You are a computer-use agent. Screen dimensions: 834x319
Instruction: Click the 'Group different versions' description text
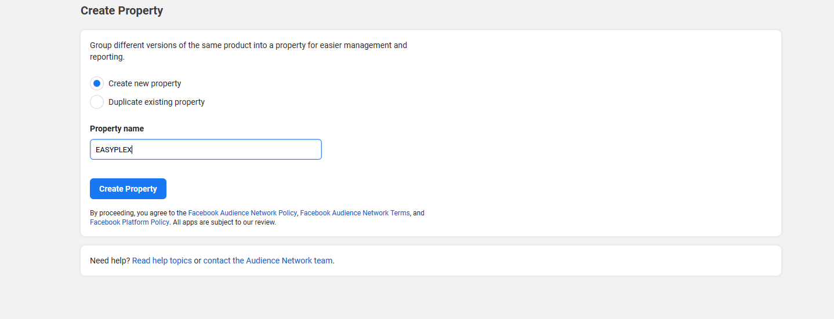[248, 45]
